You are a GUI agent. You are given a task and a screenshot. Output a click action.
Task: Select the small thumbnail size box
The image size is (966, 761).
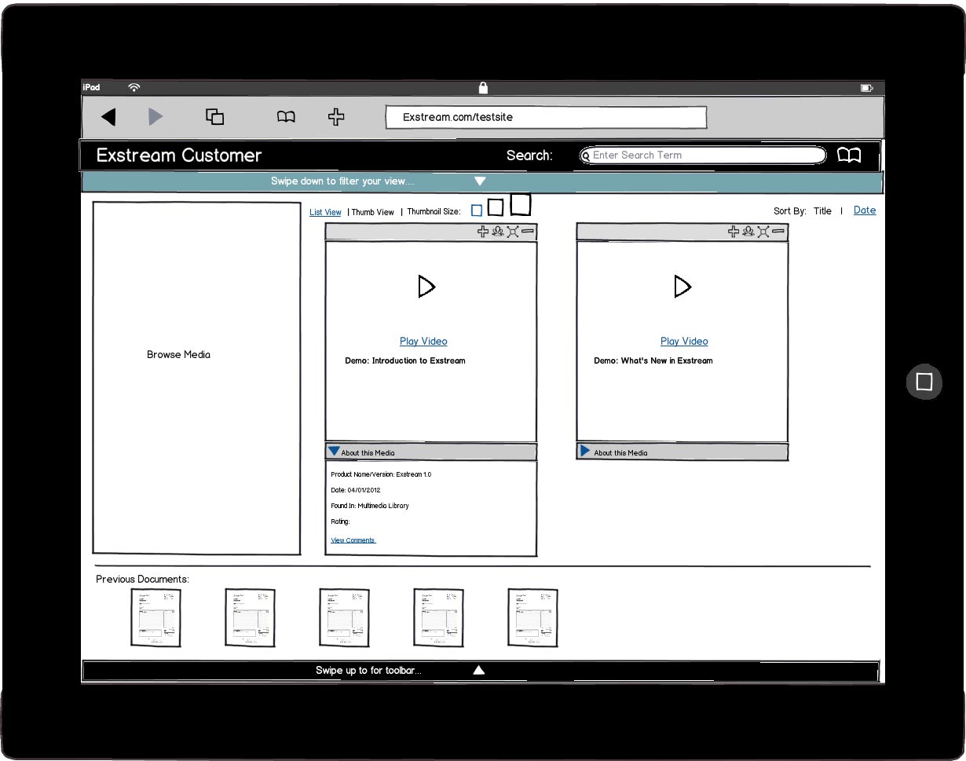point(477,210)
